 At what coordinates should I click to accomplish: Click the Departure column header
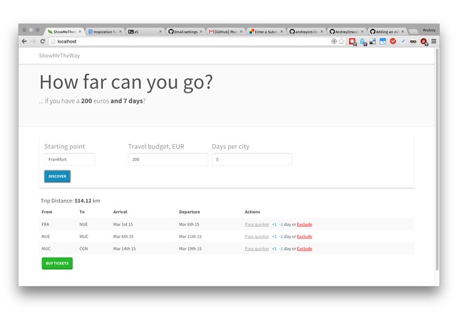click(189, 212)
